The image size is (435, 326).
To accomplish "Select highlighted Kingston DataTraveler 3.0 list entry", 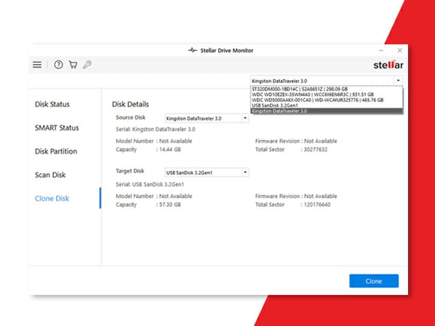I will click(280, 111).
